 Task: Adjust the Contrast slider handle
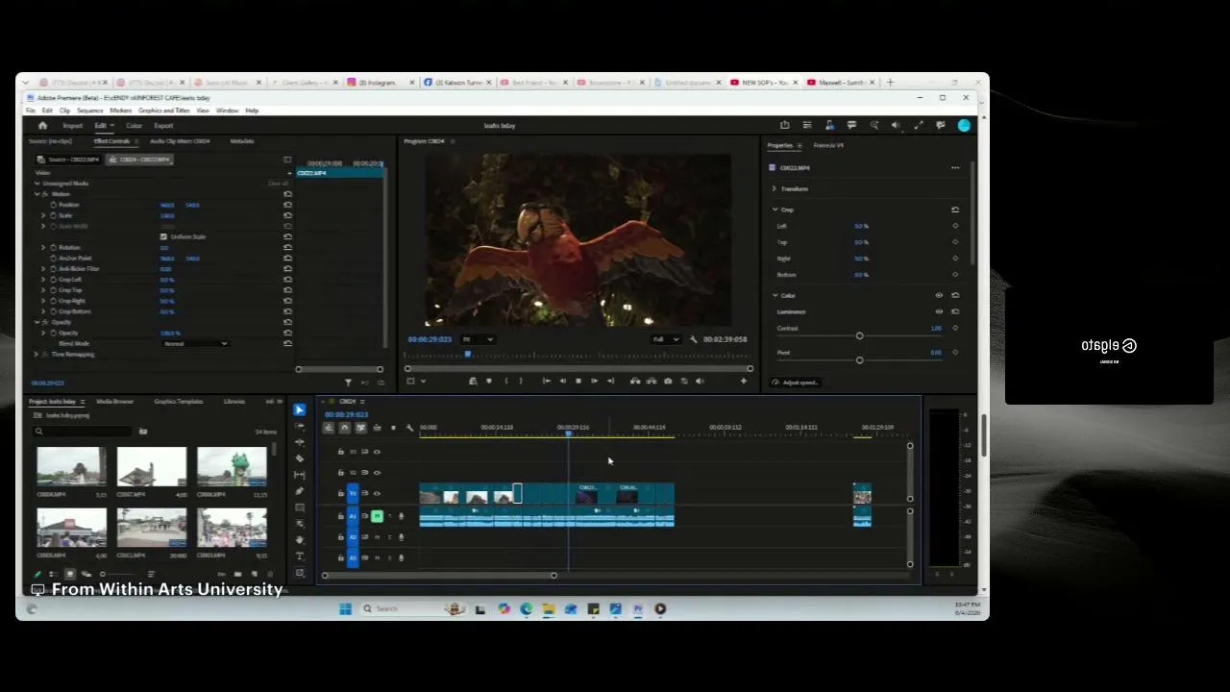859,335
